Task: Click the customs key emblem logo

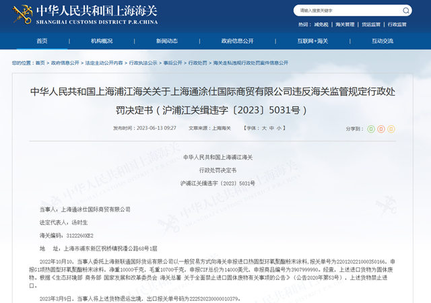Action: pos(22,14)
